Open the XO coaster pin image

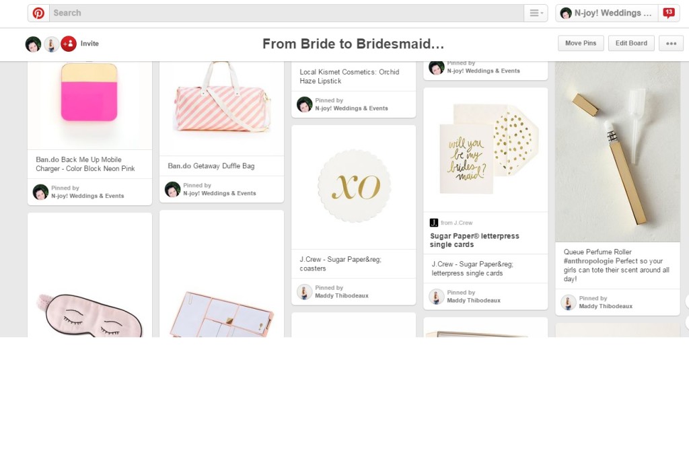(354, 187)
